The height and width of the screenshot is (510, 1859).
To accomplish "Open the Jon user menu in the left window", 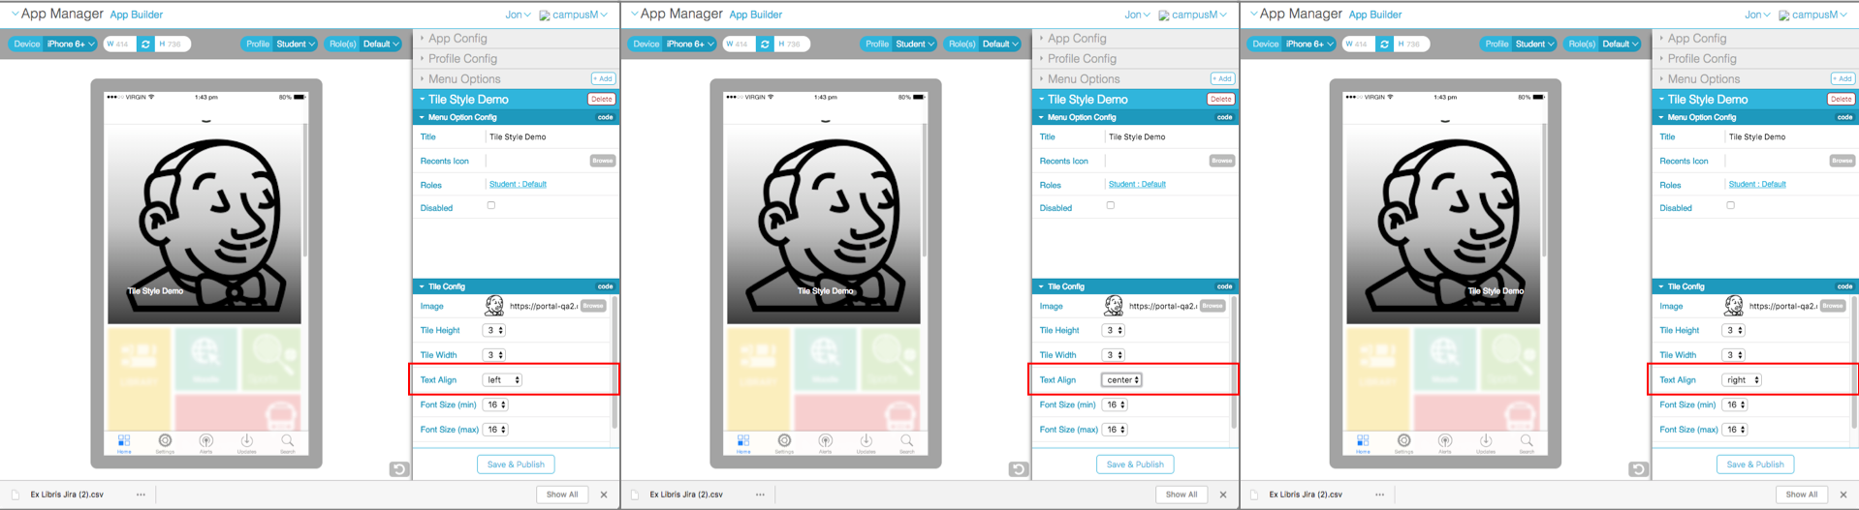I will pyautogui.click(x=518, y=15).
